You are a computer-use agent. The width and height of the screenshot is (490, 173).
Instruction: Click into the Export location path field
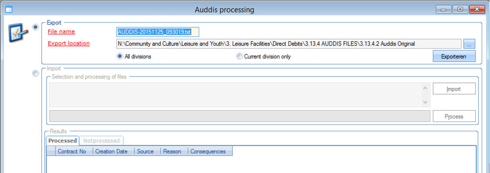[x=289, y=44]
